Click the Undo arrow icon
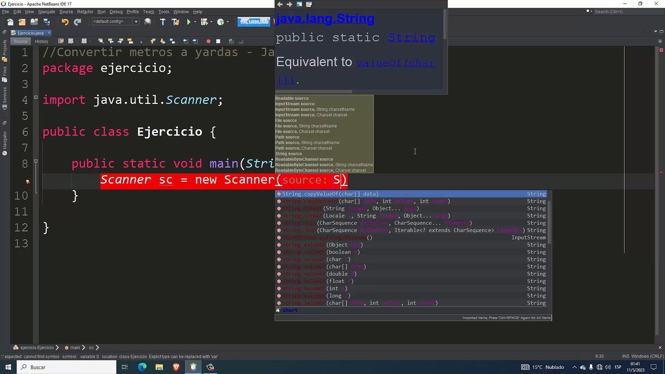Image resolution: width=665 pixels, height=374 pixels. tap(65, 22)
